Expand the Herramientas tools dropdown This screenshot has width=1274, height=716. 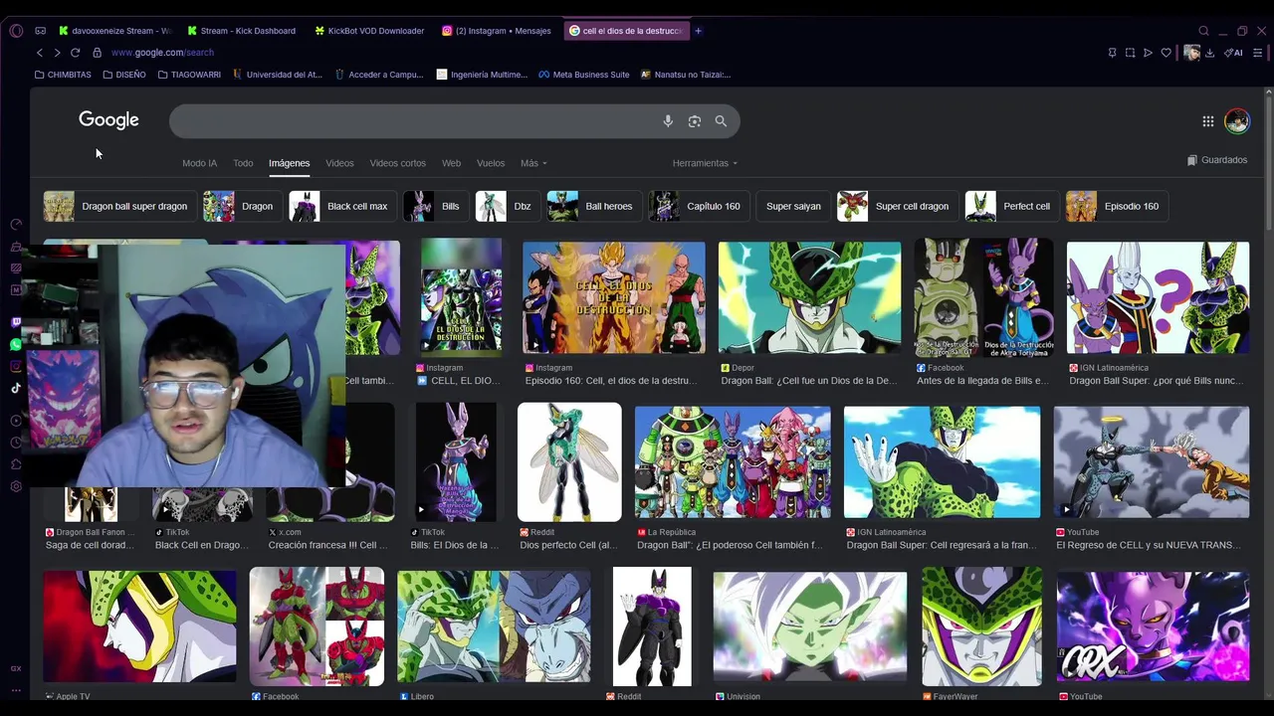(705, 163)
